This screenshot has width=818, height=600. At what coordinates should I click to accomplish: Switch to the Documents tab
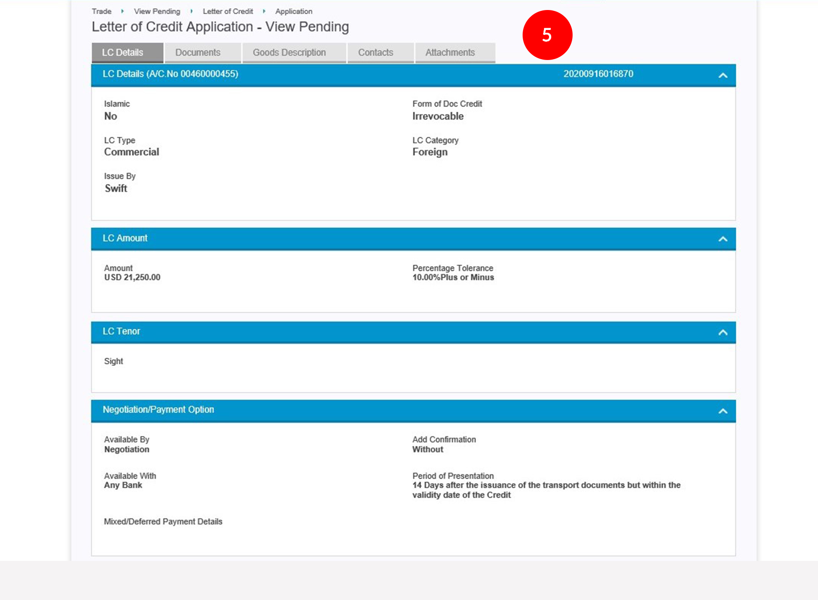[198, 53]
